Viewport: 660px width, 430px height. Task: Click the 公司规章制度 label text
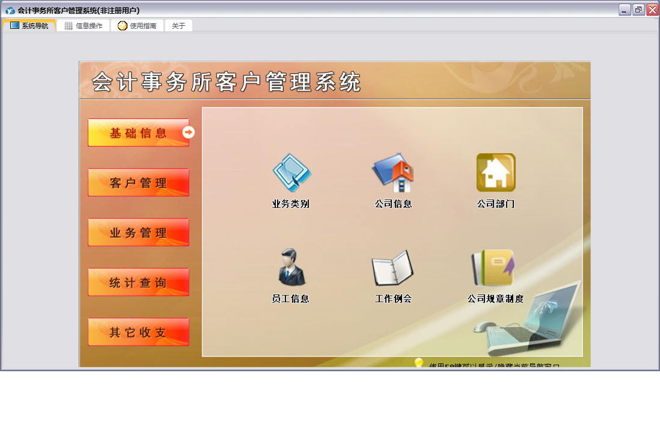click(495, 298)
